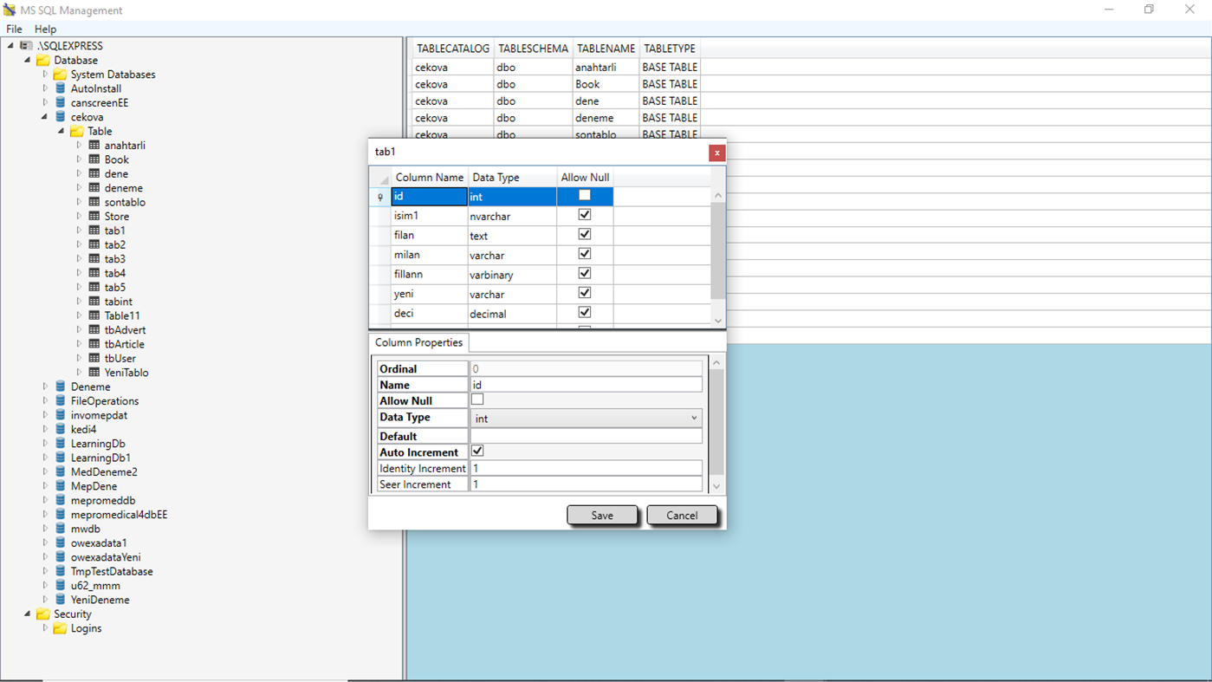This screenshot has width=1212, height=682.
Task: Open the File menu
Action: [x=14, y=29]
